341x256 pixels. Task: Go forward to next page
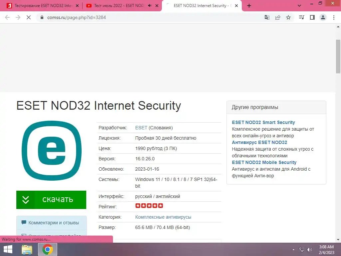click(18, 17)
